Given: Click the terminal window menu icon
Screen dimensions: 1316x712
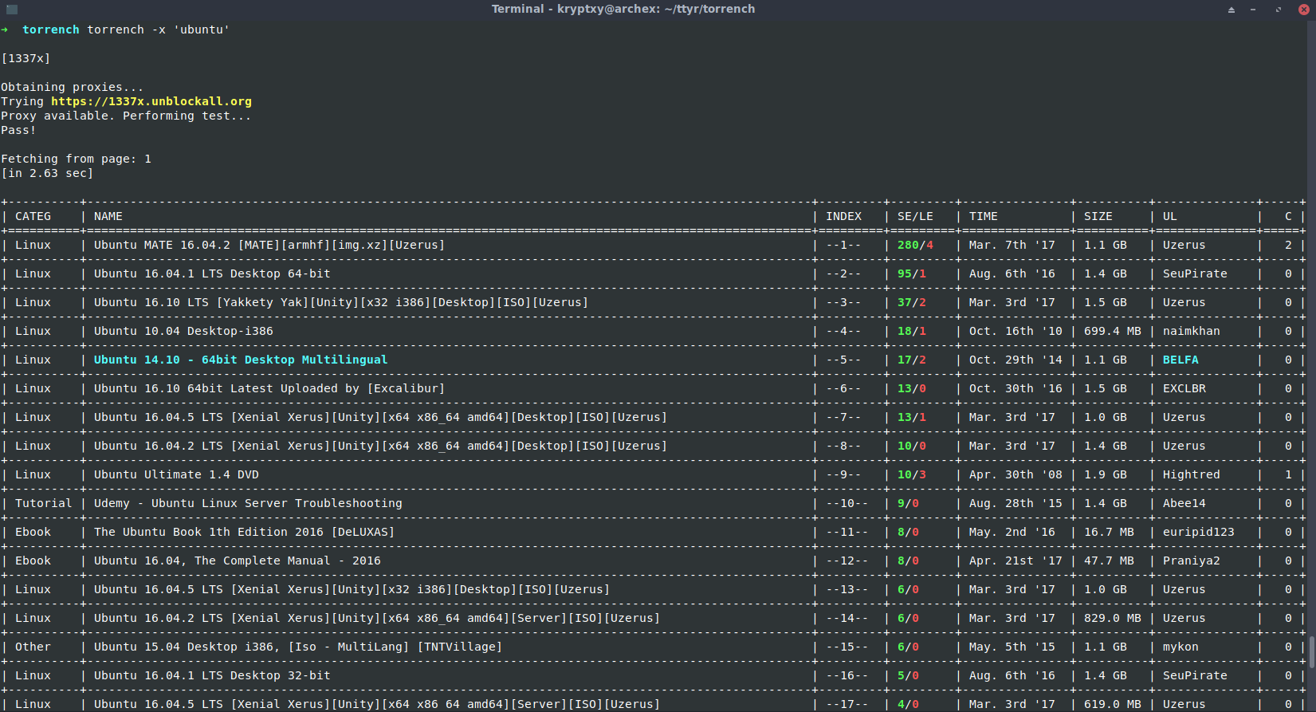Looking at the screenshot, I should tap(12, 10).
